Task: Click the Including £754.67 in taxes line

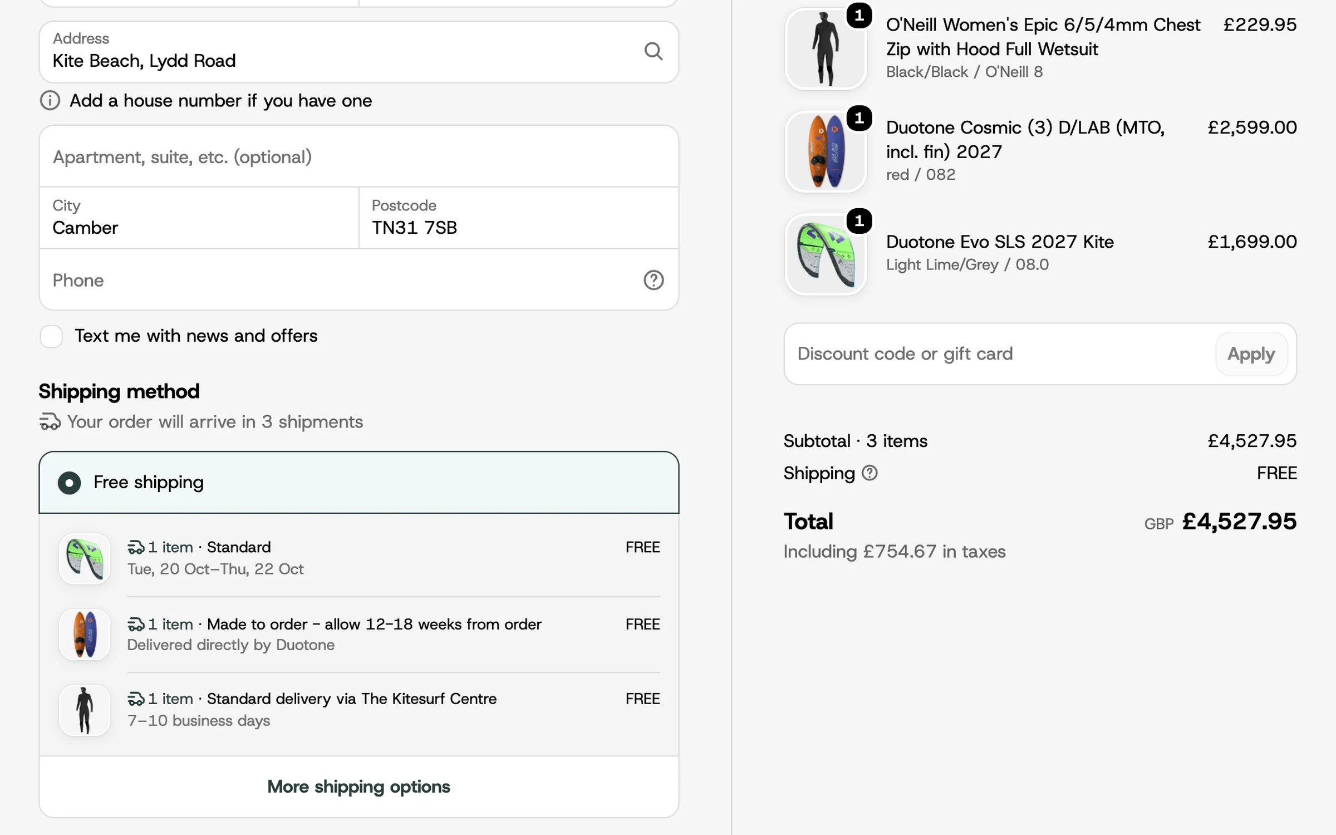Action: tap(895, 552)
